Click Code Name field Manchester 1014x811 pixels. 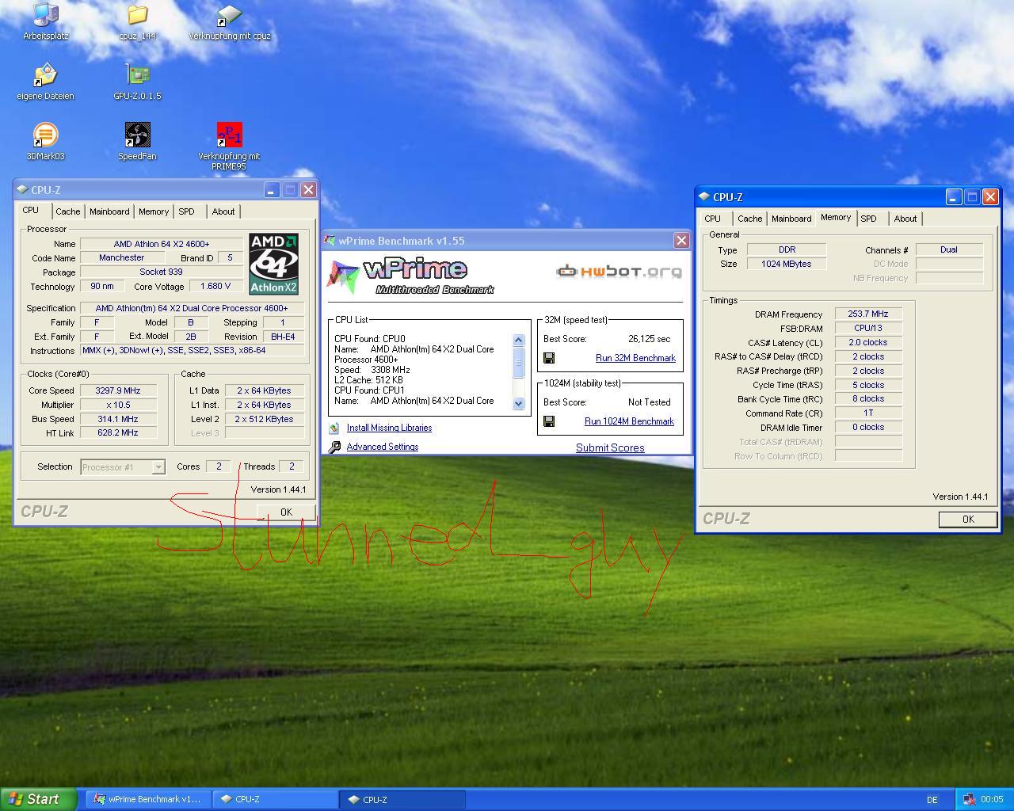121,257
